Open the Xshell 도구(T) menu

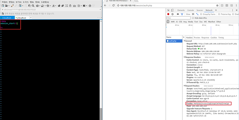26,2
